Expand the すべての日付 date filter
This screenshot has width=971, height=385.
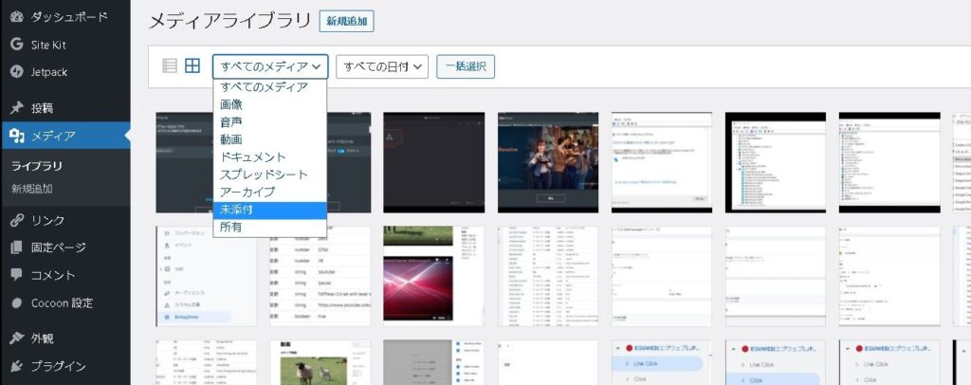pyautogui.click(x=382, y=66)
